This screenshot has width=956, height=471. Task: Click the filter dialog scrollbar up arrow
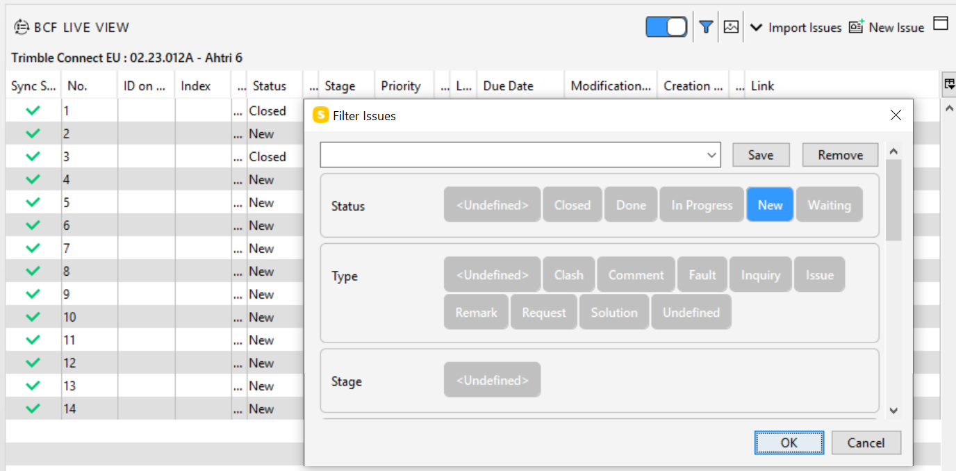click(893, 151)
